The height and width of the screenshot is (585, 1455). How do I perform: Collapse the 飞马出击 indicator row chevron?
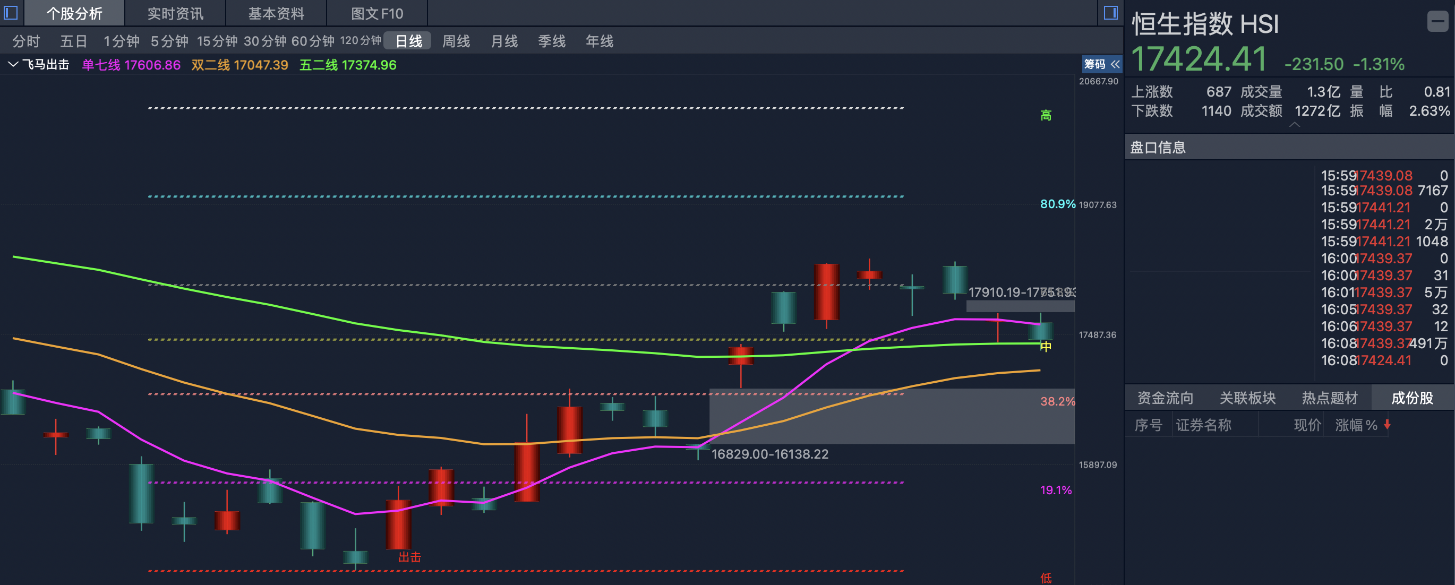[13, 64]
